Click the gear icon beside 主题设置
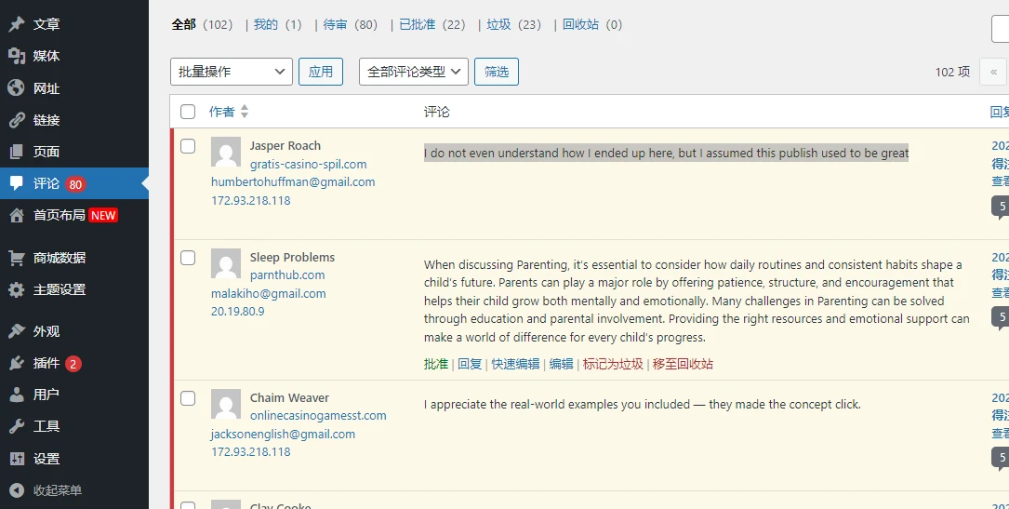The image size is (1009, 509). pyautogui.click(x=17, y=289)
